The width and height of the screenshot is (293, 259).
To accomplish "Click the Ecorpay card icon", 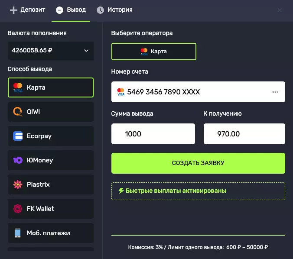I will tap(18, 136).
